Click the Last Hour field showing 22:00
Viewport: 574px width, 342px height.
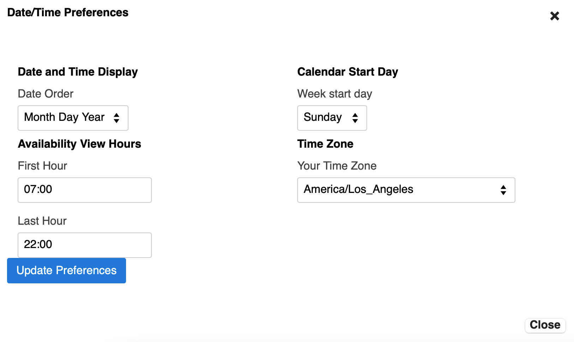point(85,245)
